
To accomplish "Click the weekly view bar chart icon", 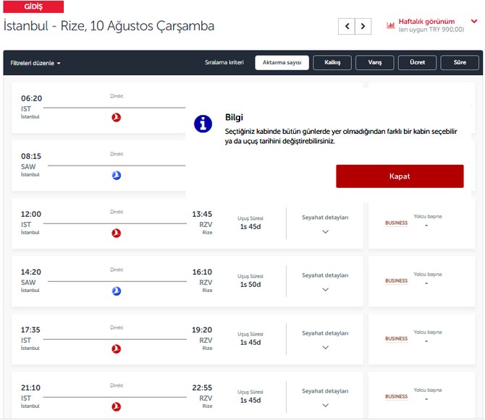I will pos(391,25).
